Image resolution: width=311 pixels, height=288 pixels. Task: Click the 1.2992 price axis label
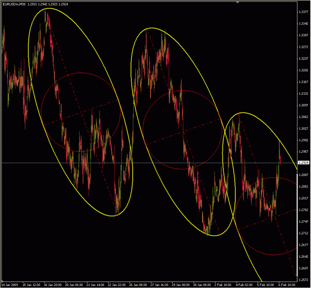304,140
